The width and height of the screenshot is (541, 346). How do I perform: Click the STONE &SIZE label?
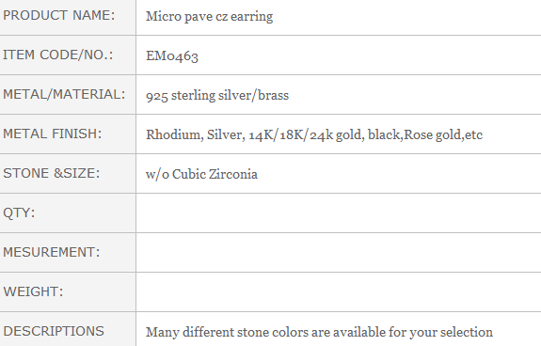[52, 173]
